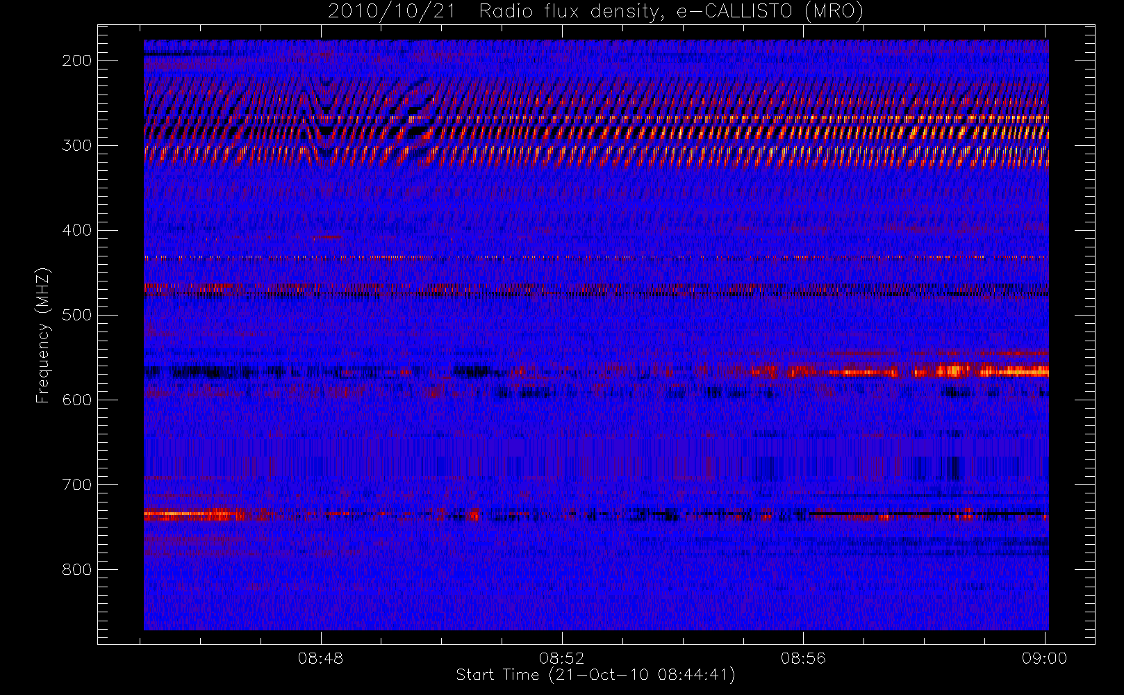The image size is (1124, 695).
Task: Click the '08:56' time axis label
Action: 803,658
